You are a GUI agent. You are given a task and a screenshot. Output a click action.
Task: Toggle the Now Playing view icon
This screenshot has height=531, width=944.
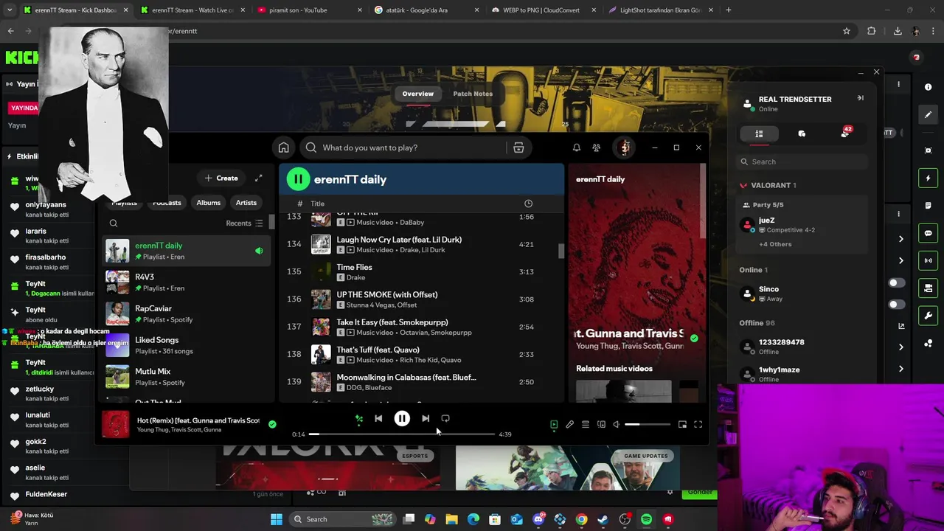(554, 425)
